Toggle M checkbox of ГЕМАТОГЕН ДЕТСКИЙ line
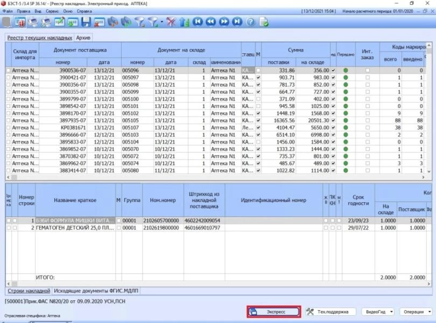The image size is (436, 323). click(118, 228)
